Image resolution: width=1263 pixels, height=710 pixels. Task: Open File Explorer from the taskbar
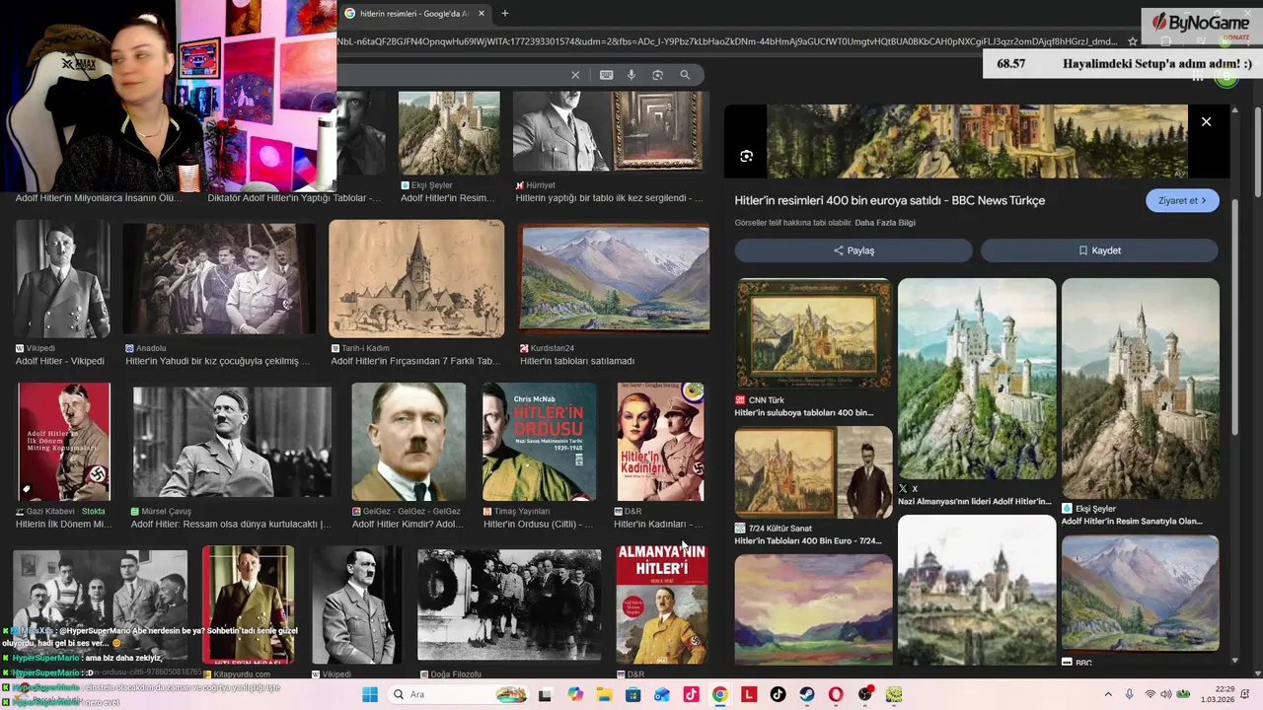point(604,694)
